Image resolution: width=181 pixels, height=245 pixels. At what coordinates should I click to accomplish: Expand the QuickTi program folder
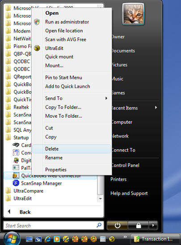18,99
